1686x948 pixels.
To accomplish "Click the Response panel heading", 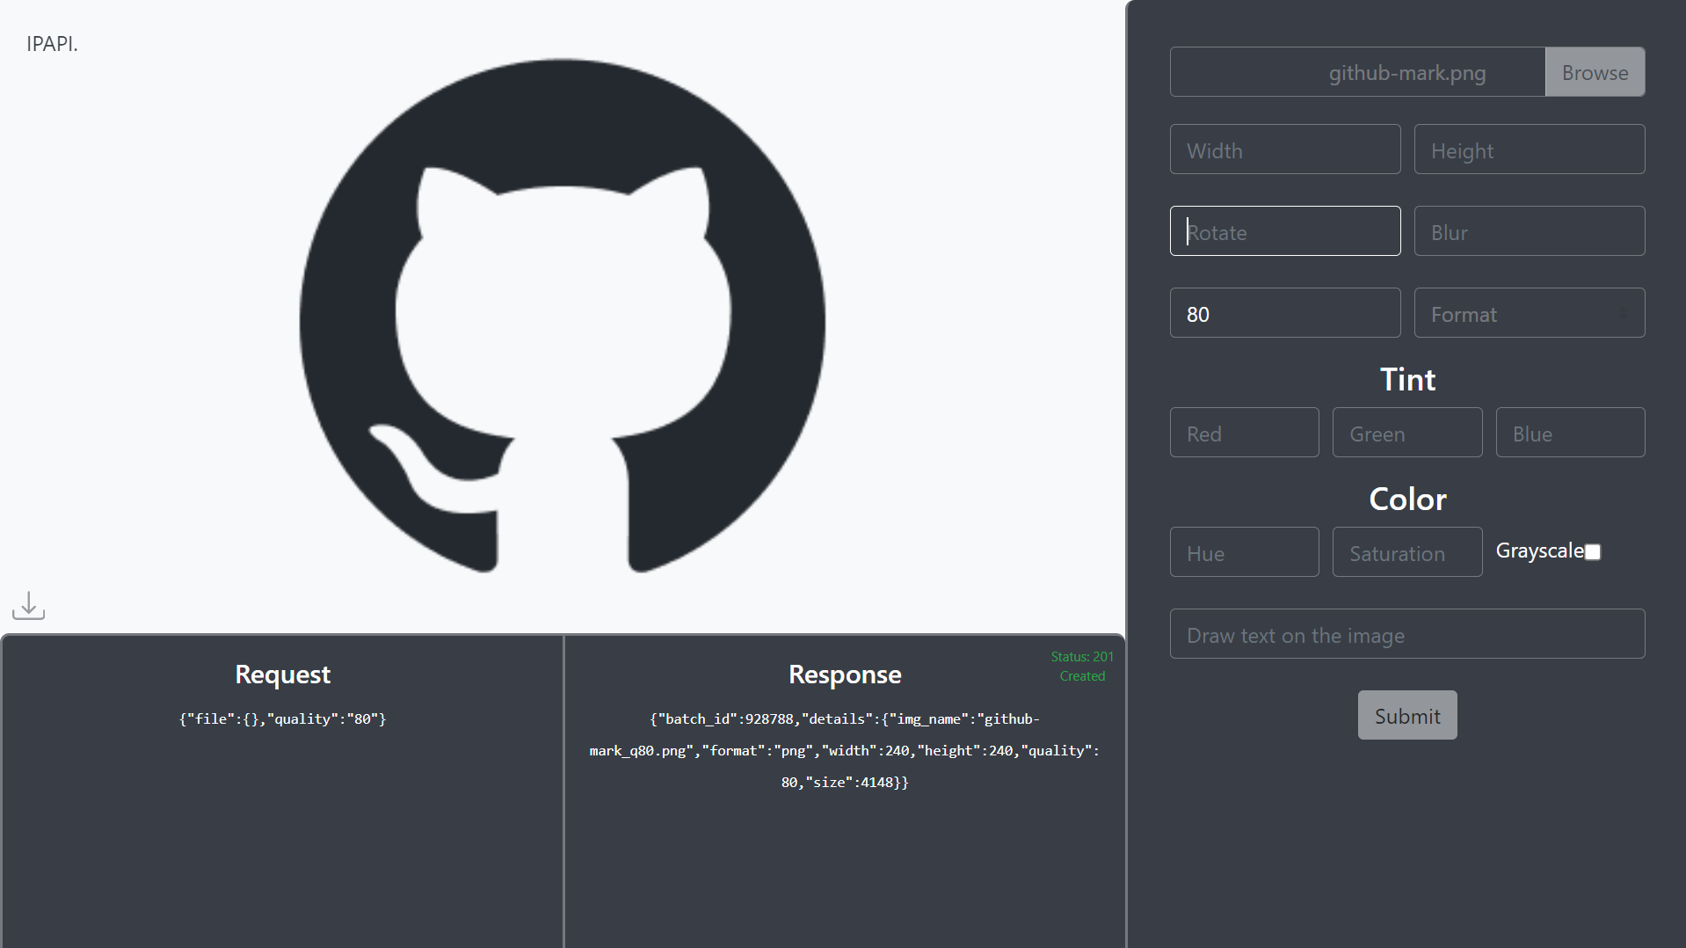I will 844,675.
